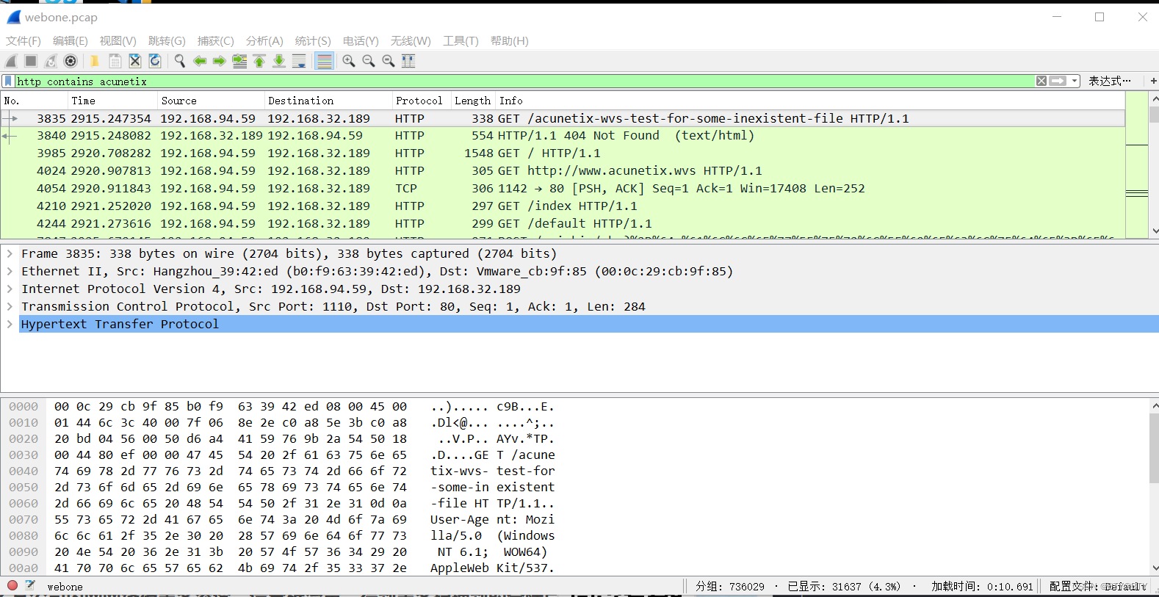The image size is (1159, 597).
Task: Select packet 4024 requesting www.acunetix.wvs
Action: click(563, 171)
